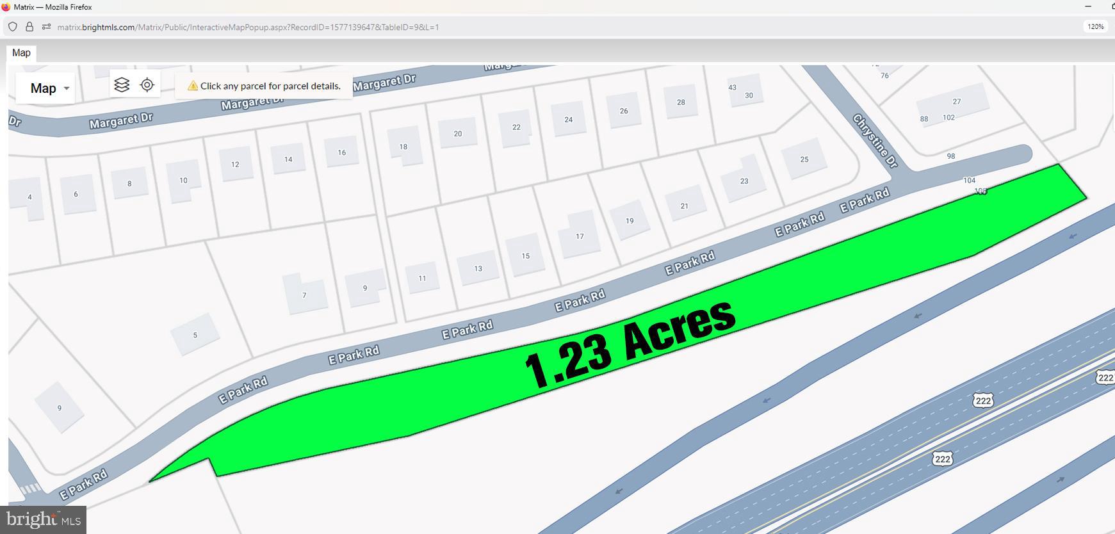
Task: Open the map layers panel icon
Action: click(x=122, y=85)
